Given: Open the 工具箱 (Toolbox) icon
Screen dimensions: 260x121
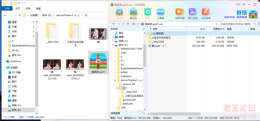Looking at the screenshot, I should (x=160, y=14).
